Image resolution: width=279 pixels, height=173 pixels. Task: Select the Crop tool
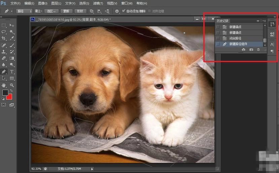coord(4,39)
